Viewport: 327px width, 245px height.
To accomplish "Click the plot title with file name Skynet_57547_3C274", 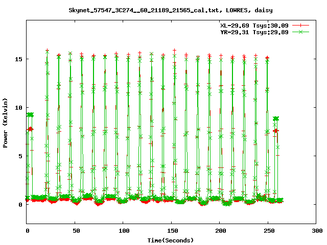I will click(x=171, y=10).
